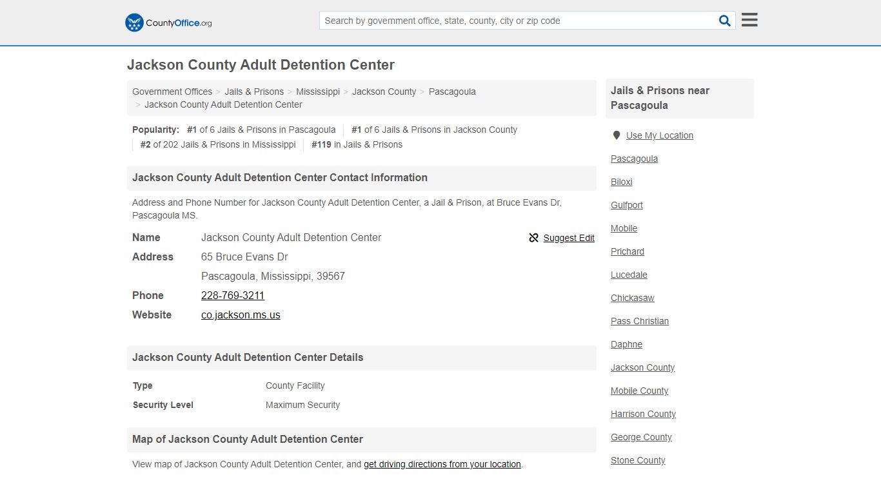
Task: Click Jails & Prisons near Pascagoula heading
Action: click(x=660, y=98)
